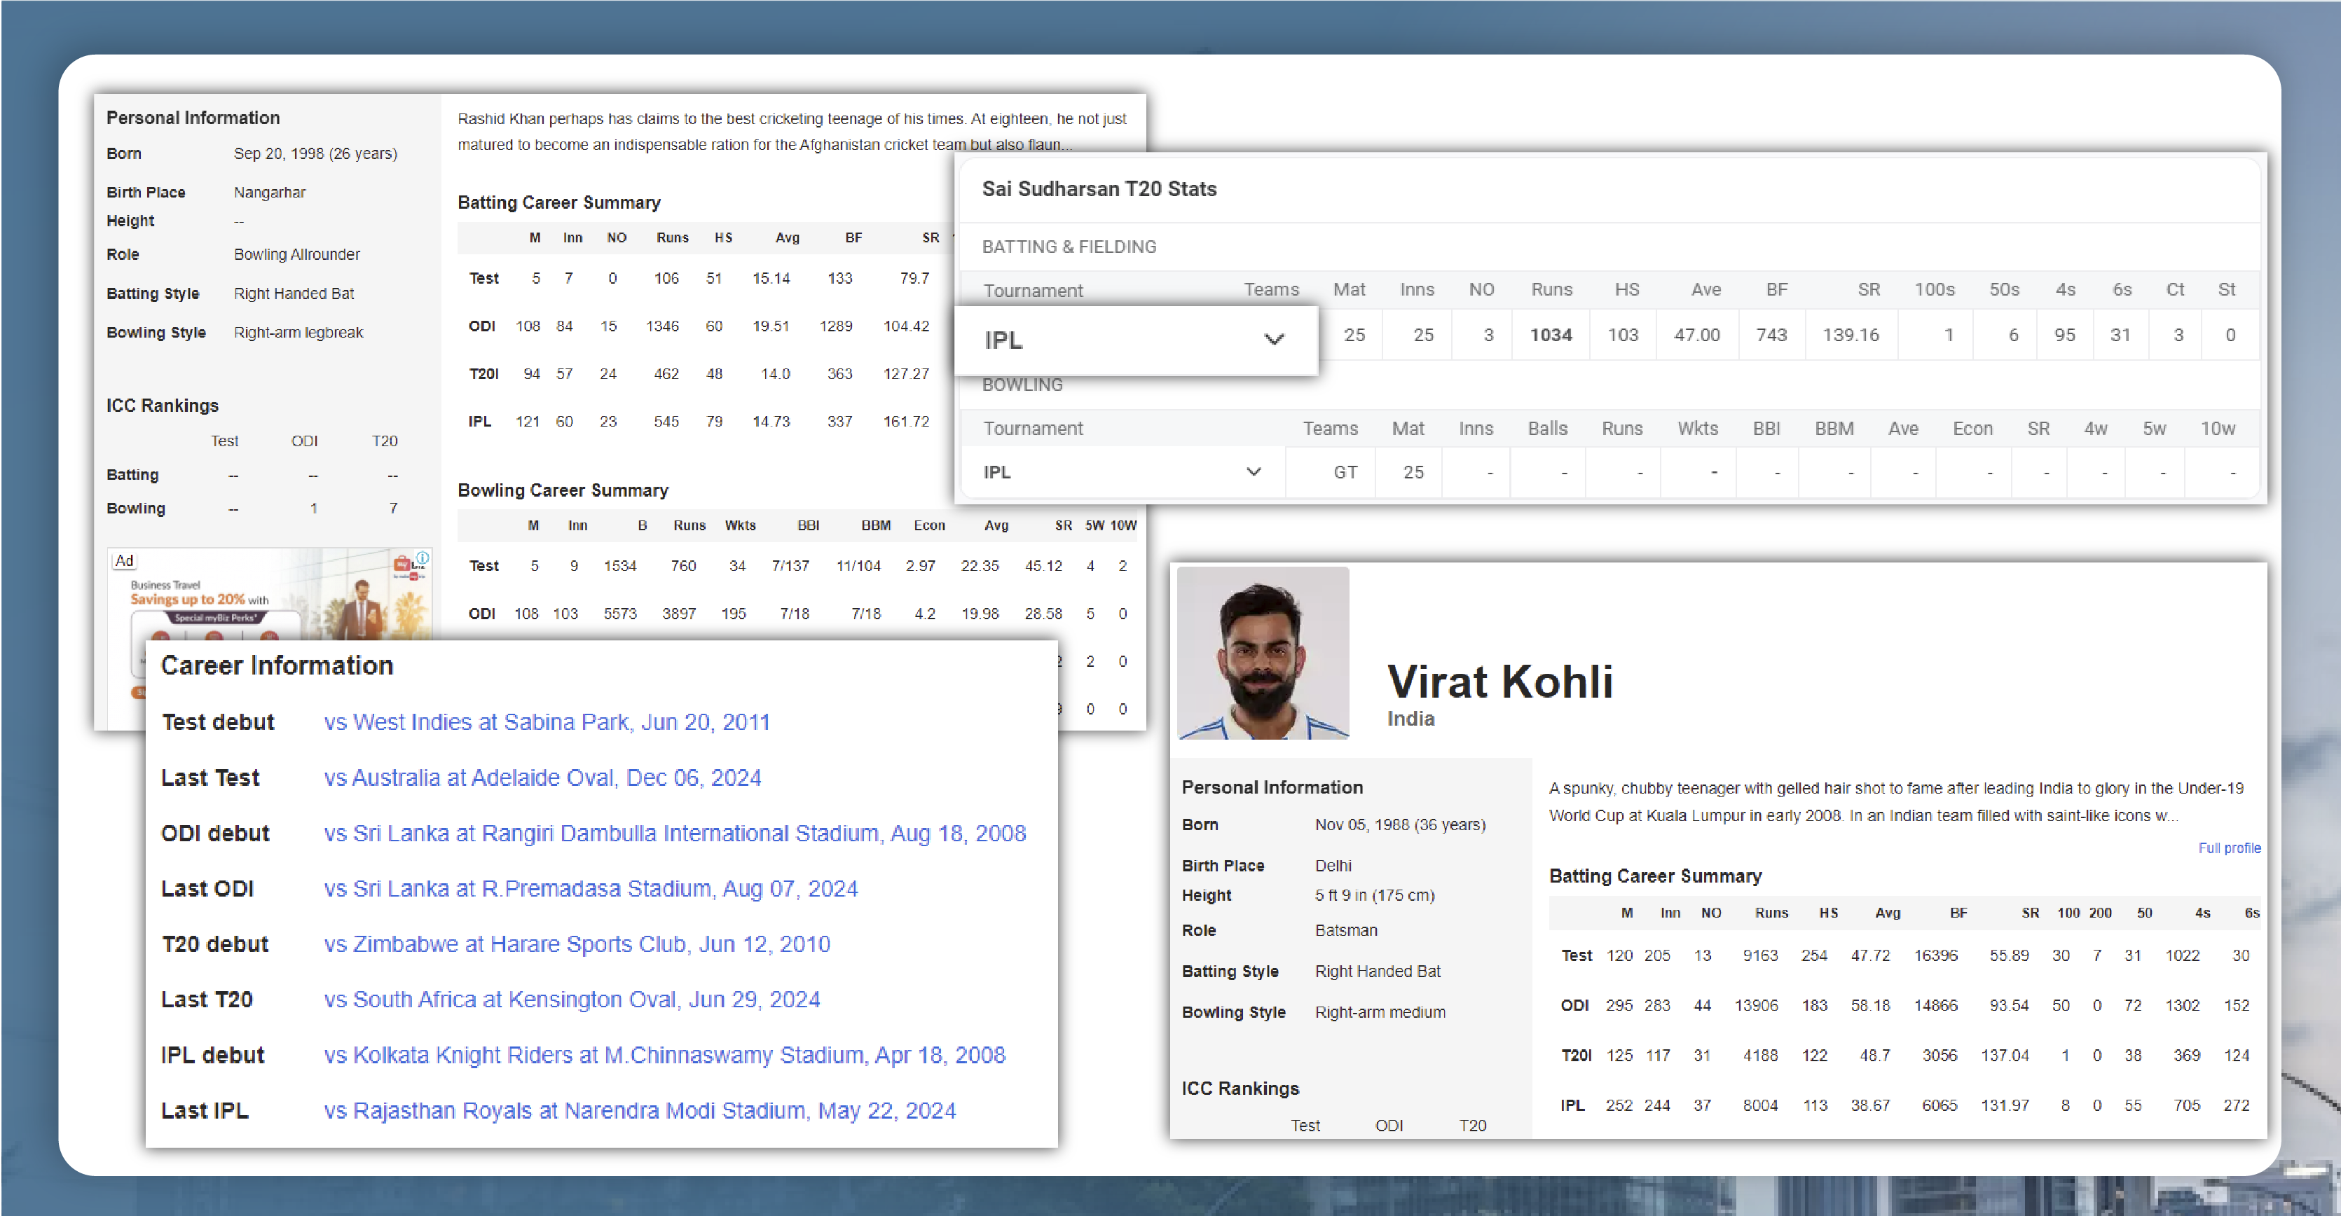Click Kohli ODI runs 13906

[x=1756, y=1005]
